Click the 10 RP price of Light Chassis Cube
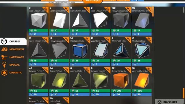Screen dimensions: 185x104 pos(38,30)
